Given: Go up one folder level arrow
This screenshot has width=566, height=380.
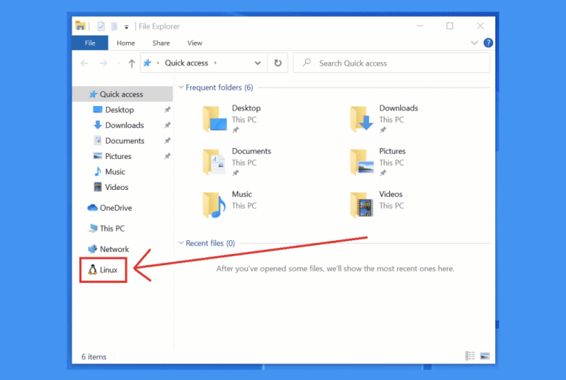Looking at the screenshot, I should click(x=131, y=63).
